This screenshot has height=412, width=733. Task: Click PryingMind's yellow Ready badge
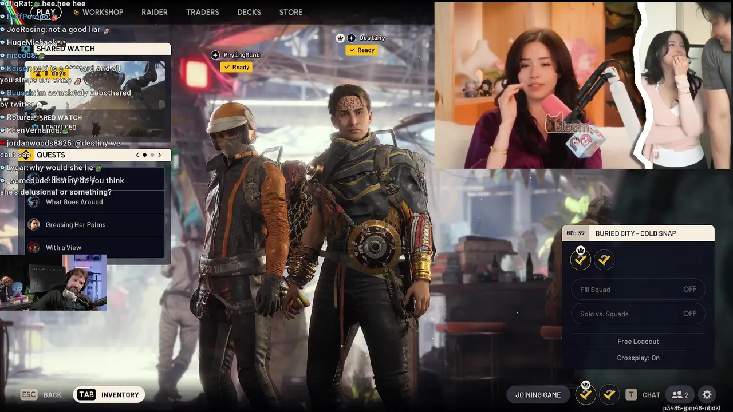(237, 67)
